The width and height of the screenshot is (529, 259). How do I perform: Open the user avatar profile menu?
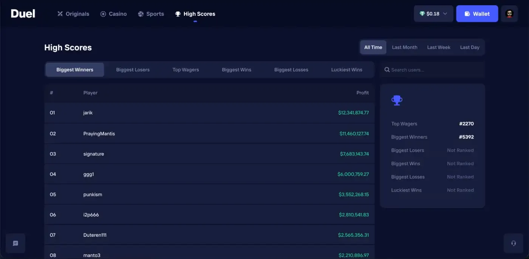pyautogui.click(x=509, y=14)
